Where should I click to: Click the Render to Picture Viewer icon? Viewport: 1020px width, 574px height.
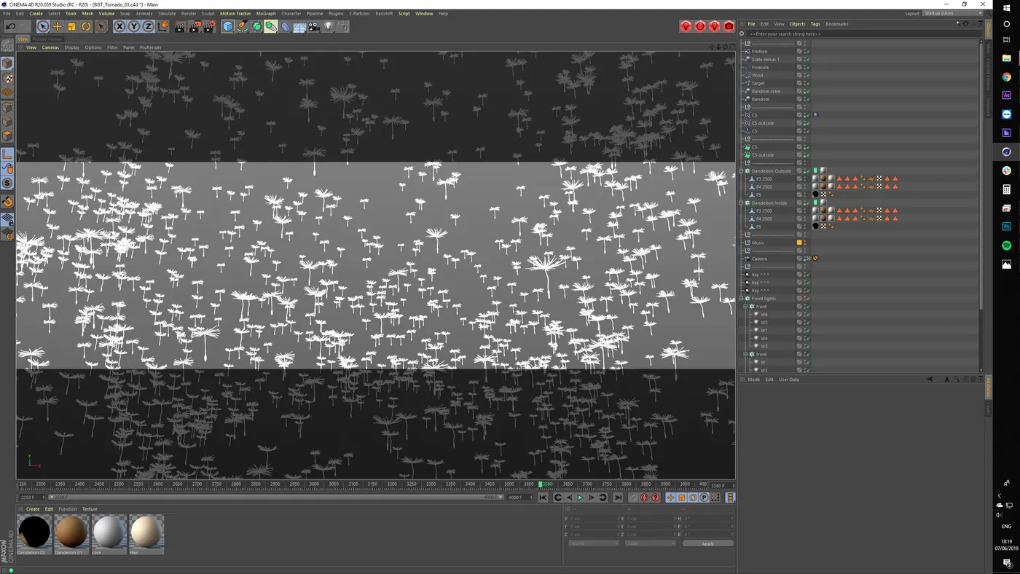195,26
